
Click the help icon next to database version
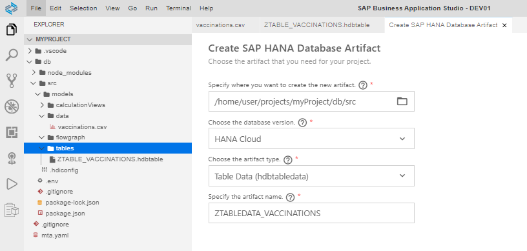pyautogui.click(x=302, y=123)
